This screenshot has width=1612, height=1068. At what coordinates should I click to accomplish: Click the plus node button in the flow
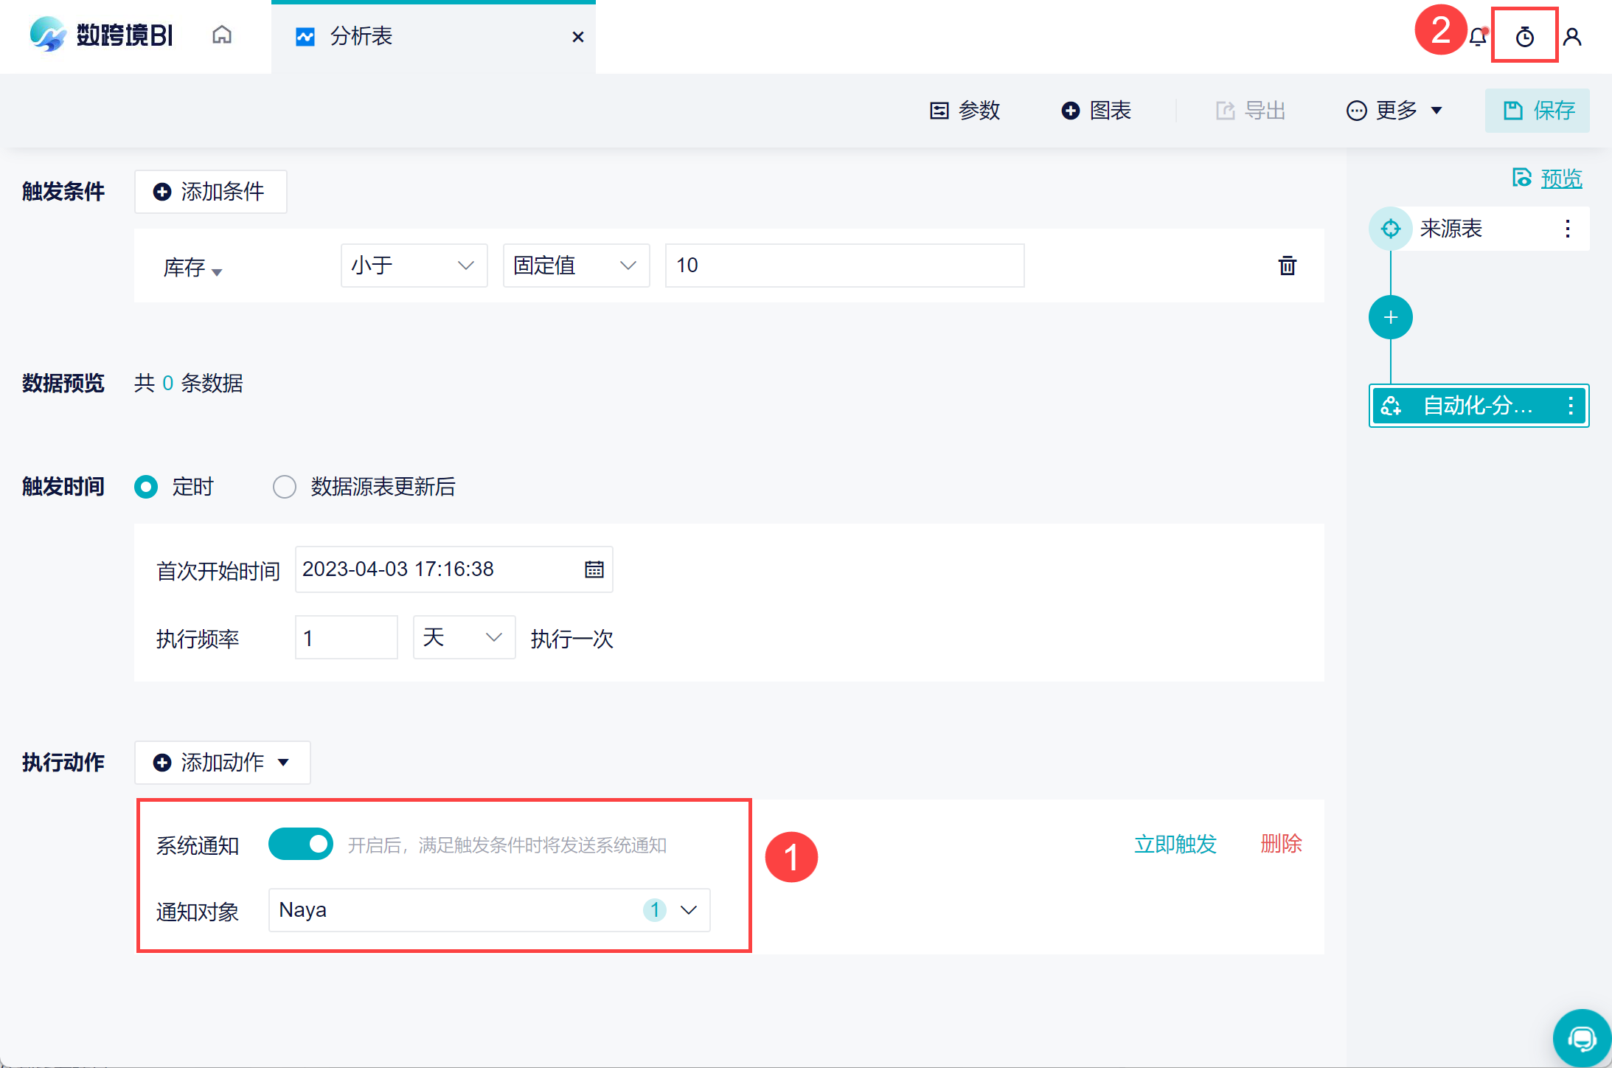click(1390, 318)
